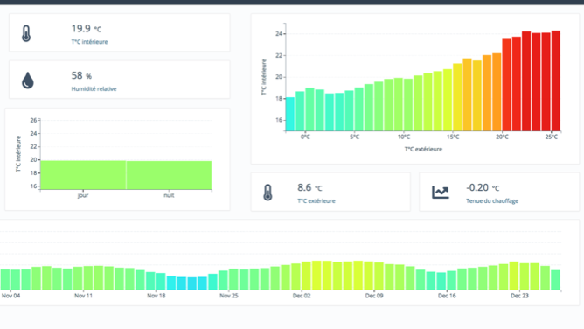This screenshot has height=329, width=584.
Task: Click the 26 tick on day/night chart y-axis
Action: 33,120
